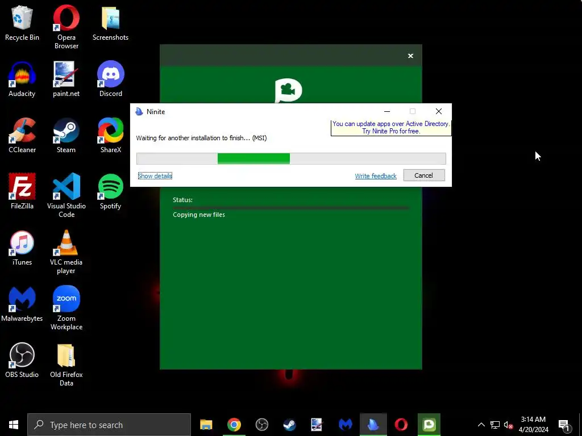The width and height of the screenshot is (582, 436).
Task: Open the notification center icon
Action: click(564, 425)
